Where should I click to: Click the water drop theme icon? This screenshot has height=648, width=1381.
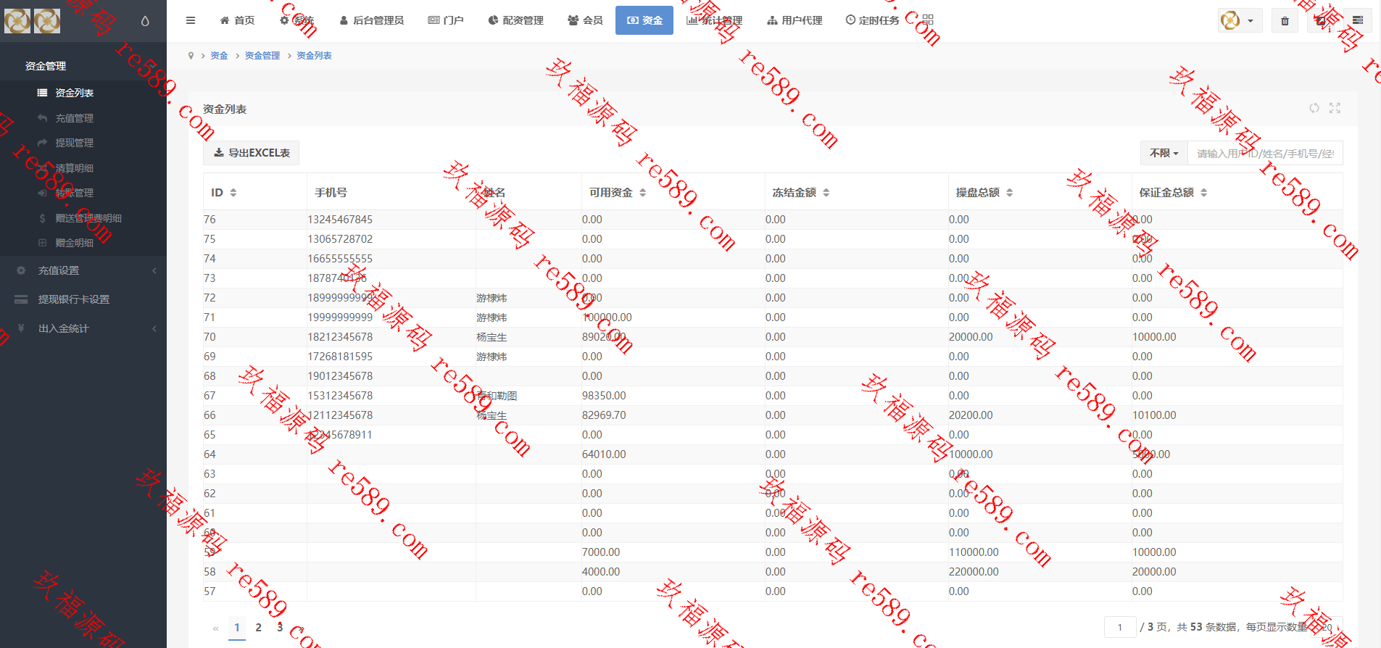[145, 21]
